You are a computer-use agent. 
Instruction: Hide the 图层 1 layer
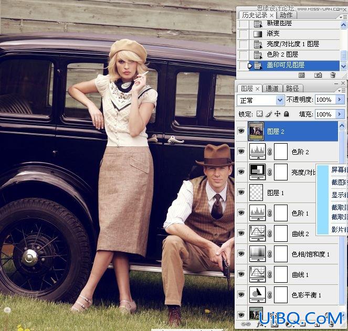click(x=241, y=193)
